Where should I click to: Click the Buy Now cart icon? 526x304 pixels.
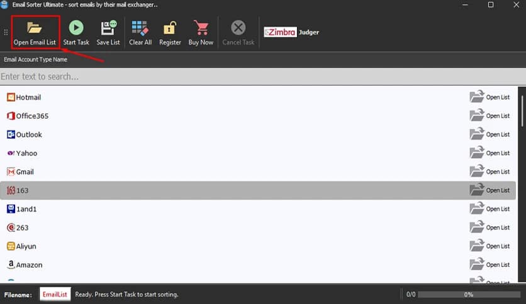point(201,33)
